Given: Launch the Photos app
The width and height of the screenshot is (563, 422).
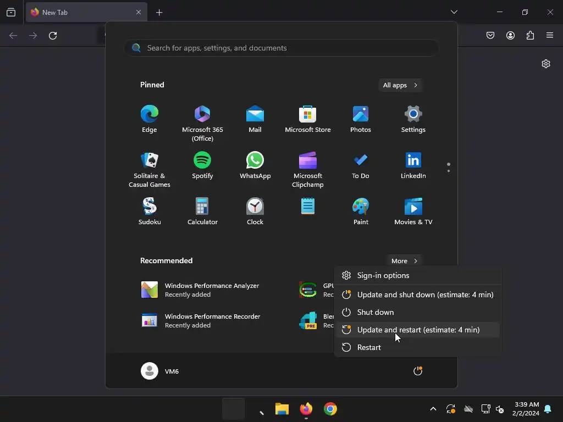Looking at the screenshot, I should click(x=361, y=119).
